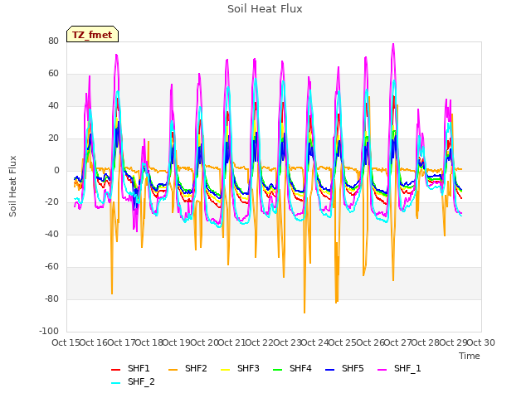Click the vertical Soil Heat Flux axis title
Screen dimensions: 531x398
12,186
